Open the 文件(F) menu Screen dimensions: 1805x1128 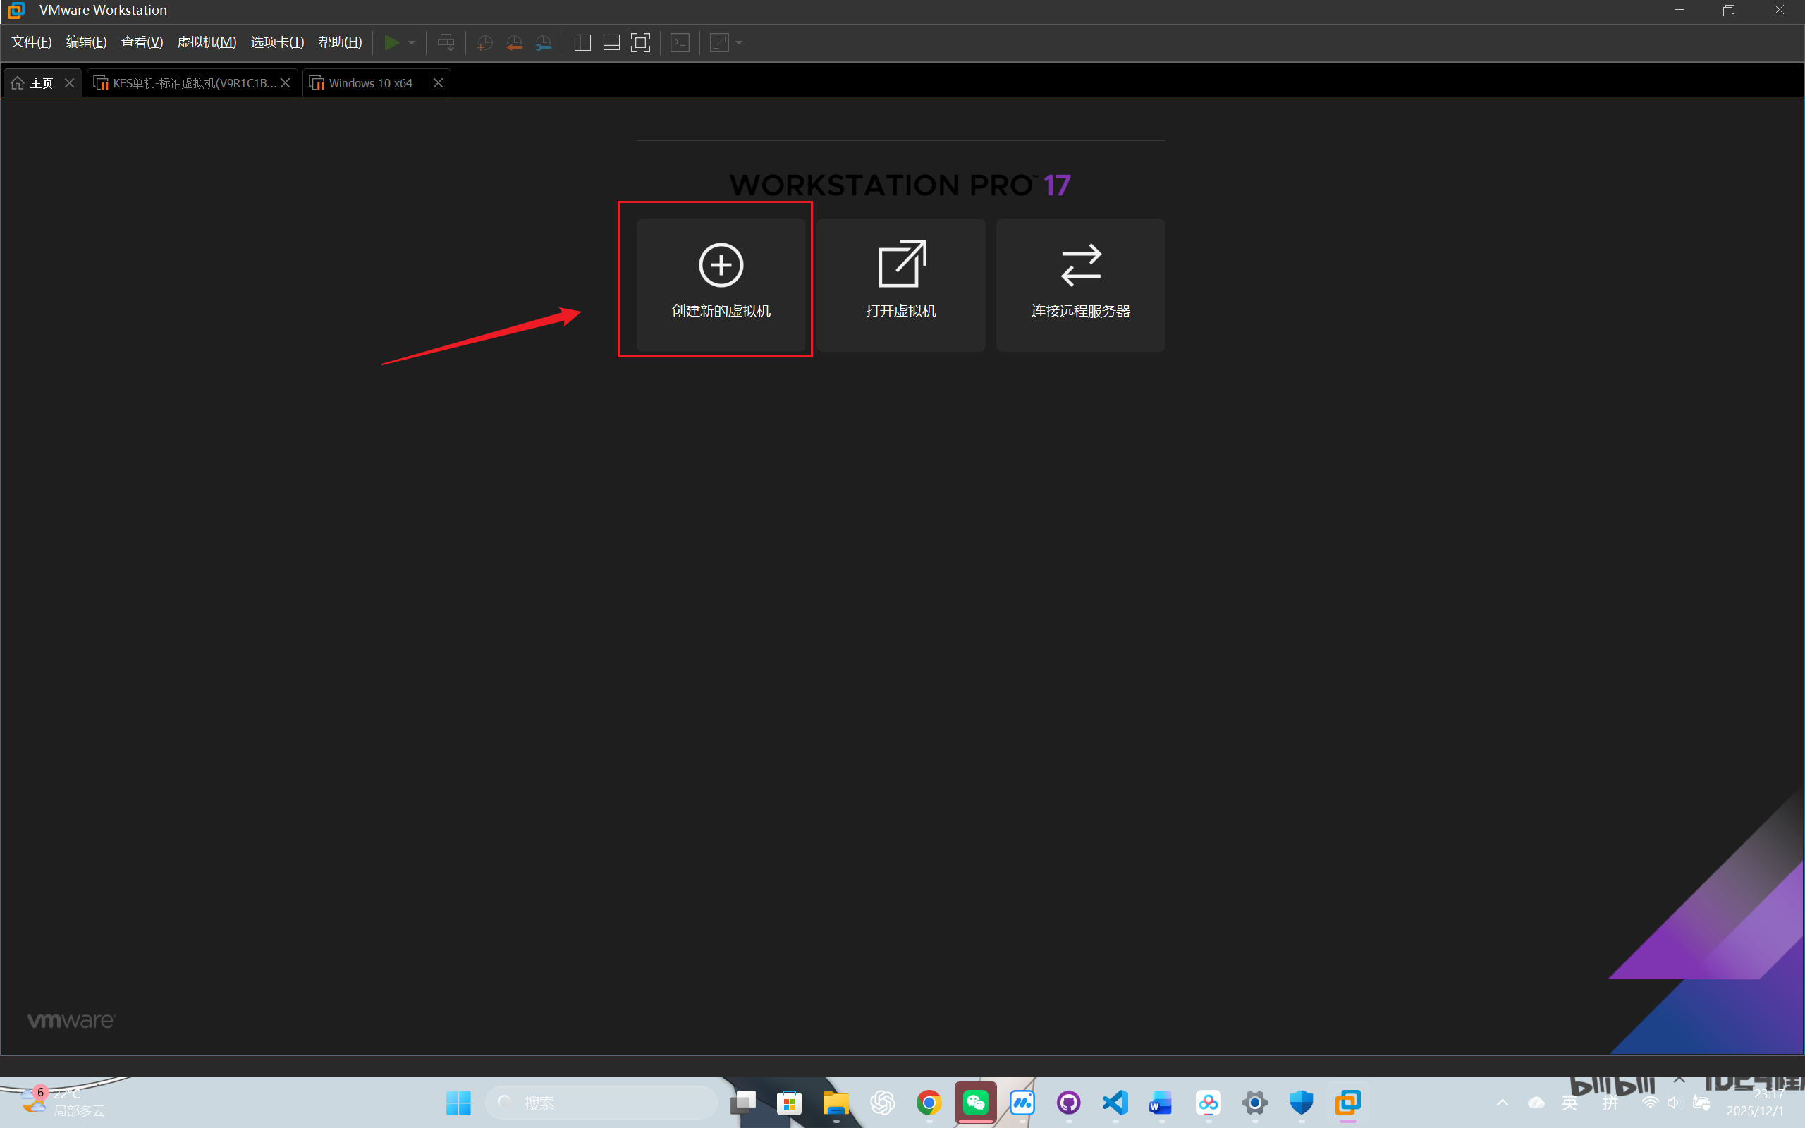[x=31, y=42]
